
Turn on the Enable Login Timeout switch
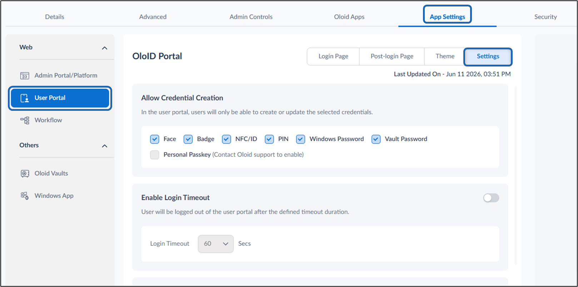pos(491,198)
